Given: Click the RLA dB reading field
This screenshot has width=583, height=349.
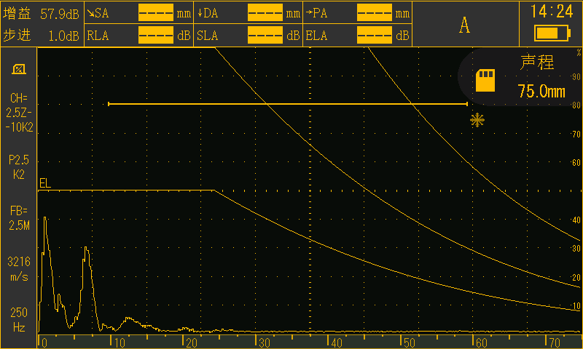Looking at the screenshot, I should (x=156, y=35).
